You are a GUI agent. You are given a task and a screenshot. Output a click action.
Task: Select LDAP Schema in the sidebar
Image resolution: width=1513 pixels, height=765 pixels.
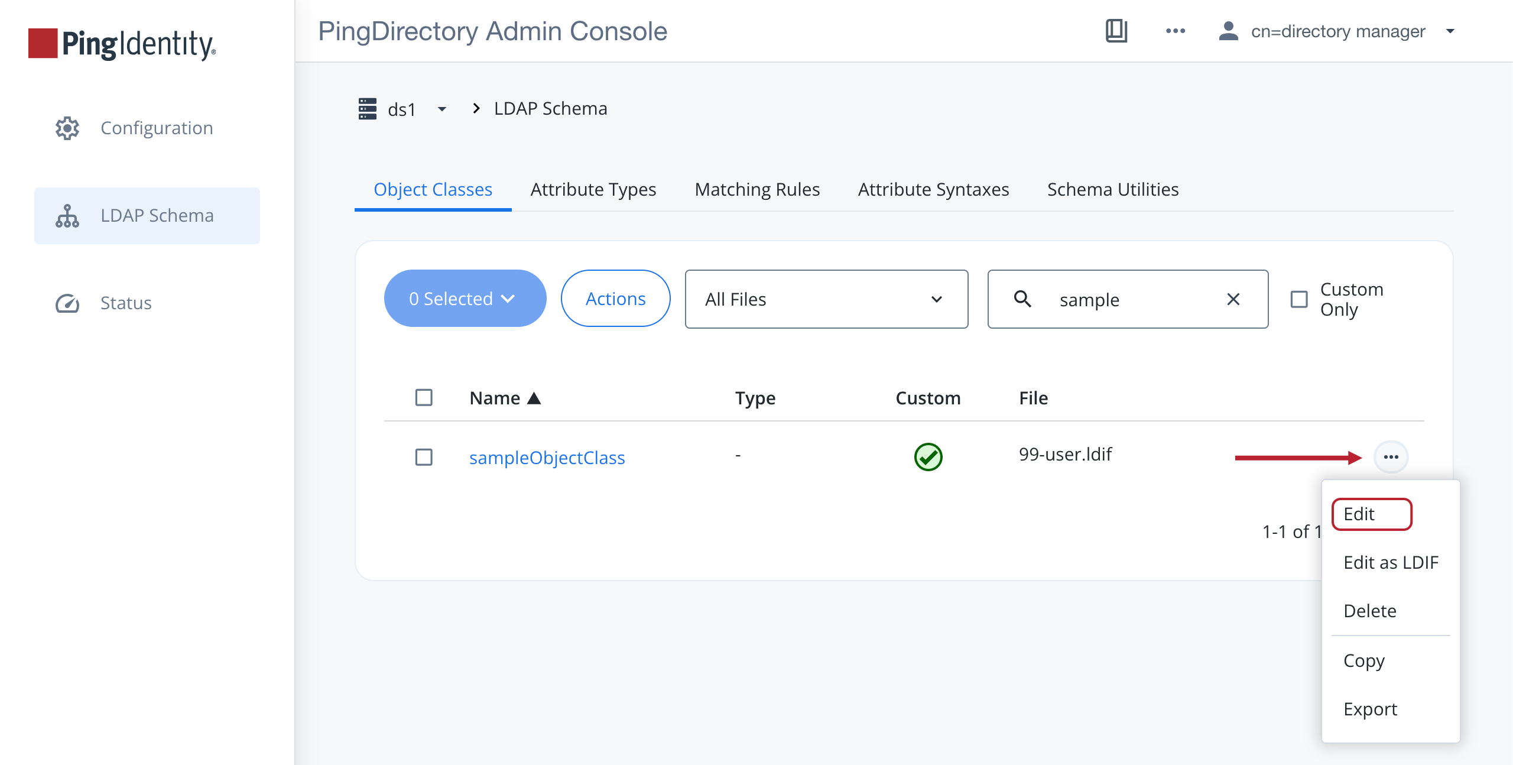pyautogui.click(x=157, y=215)
